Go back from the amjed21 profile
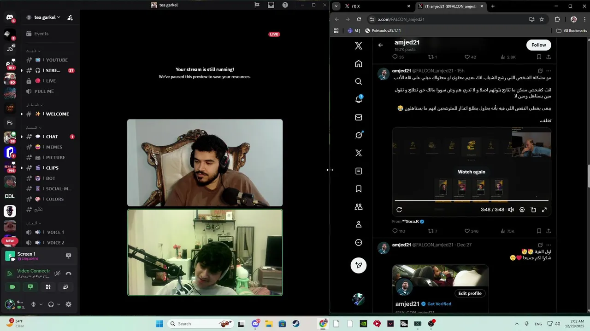 pos(380,45)
